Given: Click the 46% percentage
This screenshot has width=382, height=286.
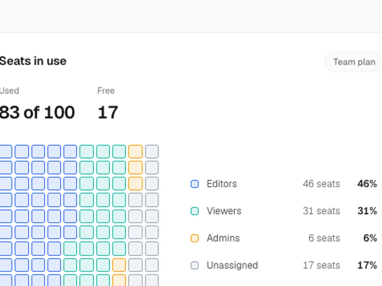Looking at the screenshot, I should click(367, 184).
